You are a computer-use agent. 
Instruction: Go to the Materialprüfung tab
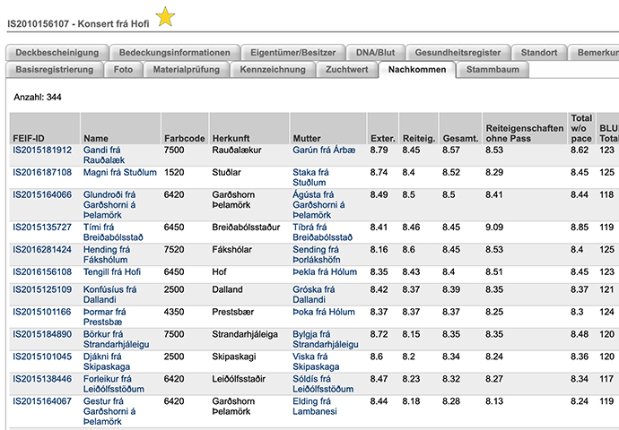point(186,69)
